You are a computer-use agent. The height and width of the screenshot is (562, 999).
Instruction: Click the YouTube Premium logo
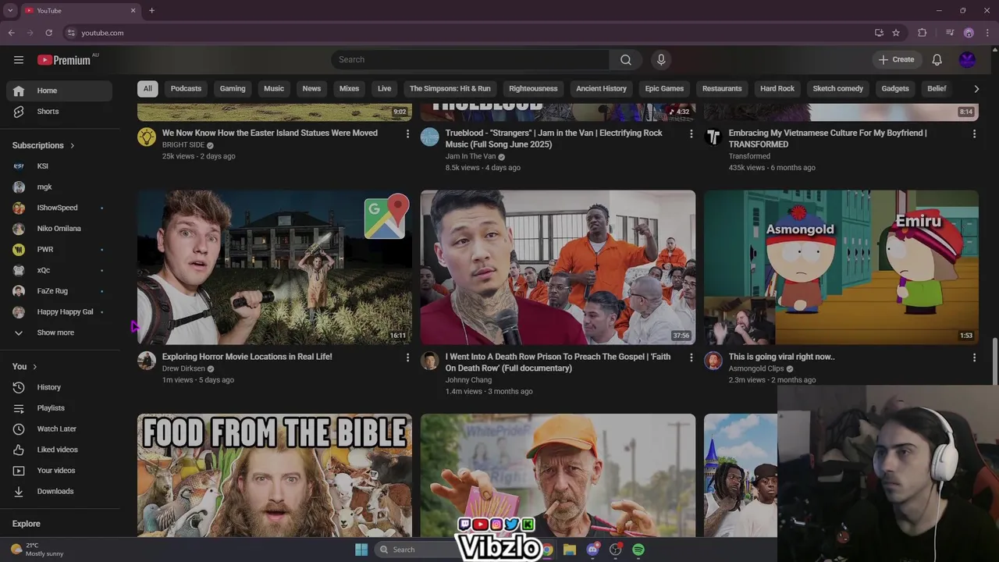[x=65, y=60]
